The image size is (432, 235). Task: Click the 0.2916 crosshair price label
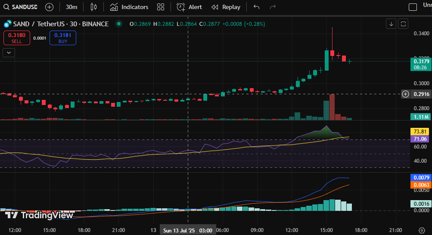click(x=421, y=94)
